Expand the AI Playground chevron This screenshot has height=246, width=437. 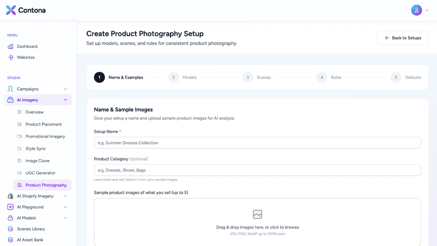(x=65, y=207)
